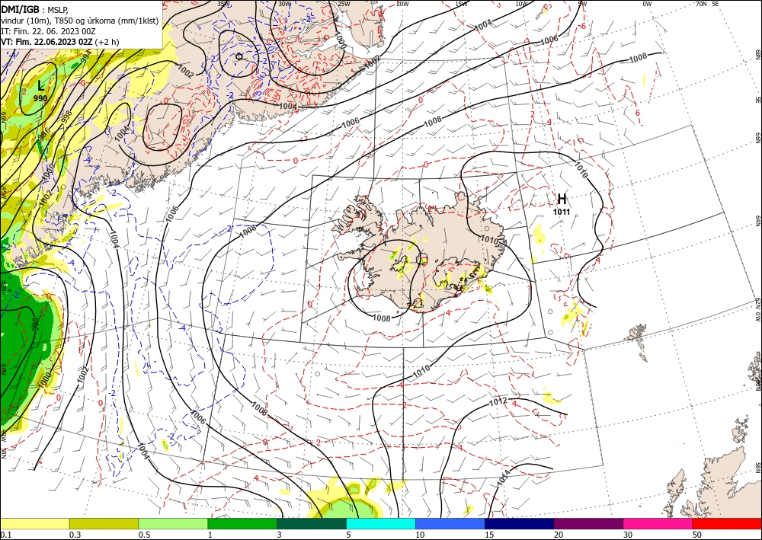The width and height of the screenshot is (762, 540).
Task: Click the '990' low pressure value
Action: click(40, 98)
